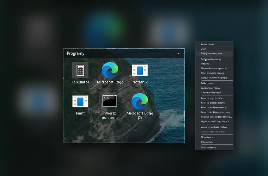The image size is (268, 176).
Task: Click Odswiez in the context menu
Action: tap(214, 64)
